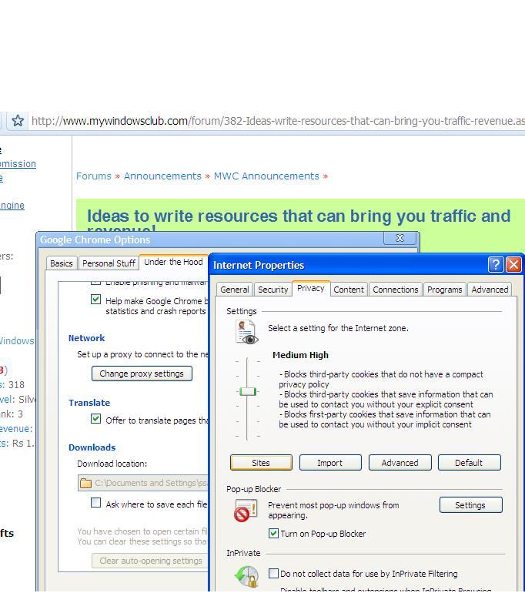
Task: Click the Network section heading
Action: (x=86, y=338)
